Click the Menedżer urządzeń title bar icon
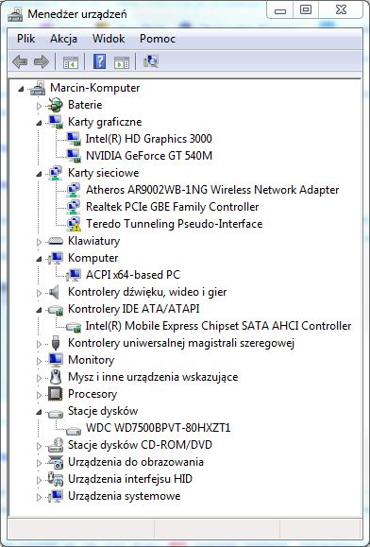370x547 pixels. click(15, 14)
